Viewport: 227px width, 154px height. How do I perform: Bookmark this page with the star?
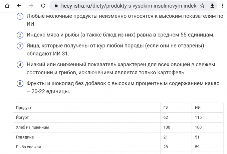coord(202,6)
